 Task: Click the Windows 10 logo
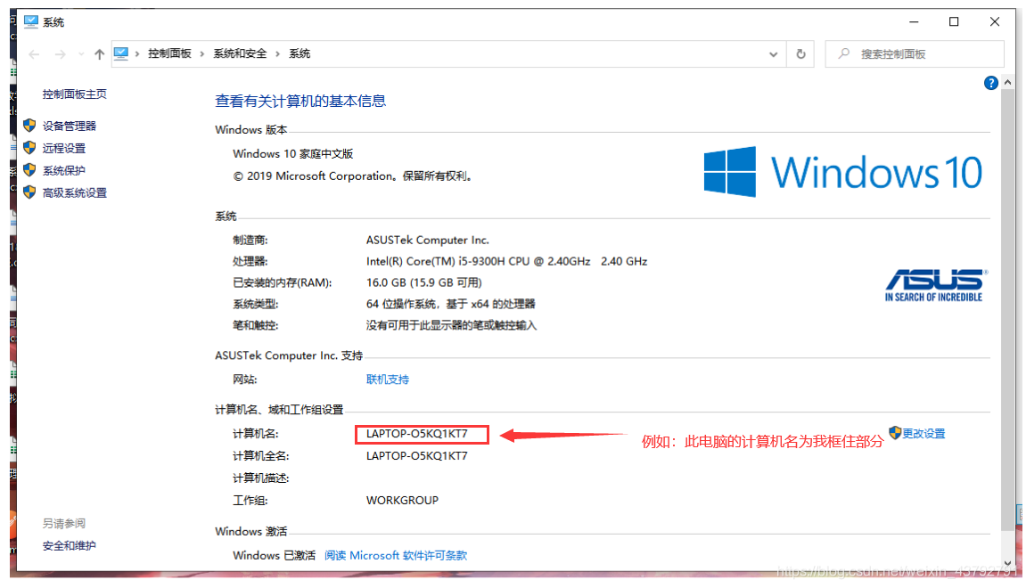(842, 172)
